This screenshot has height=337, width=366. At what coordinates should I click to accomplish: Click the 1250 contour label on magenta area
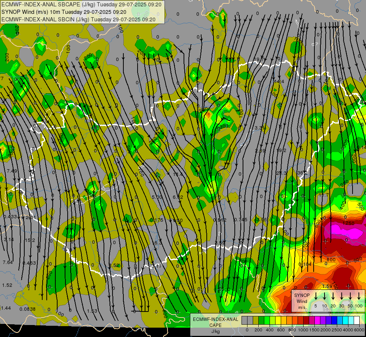348,223
